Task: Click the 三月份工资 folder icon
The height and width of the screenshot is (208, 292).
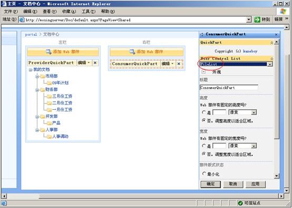Action: pyautogui.click(x=49, y=97)
